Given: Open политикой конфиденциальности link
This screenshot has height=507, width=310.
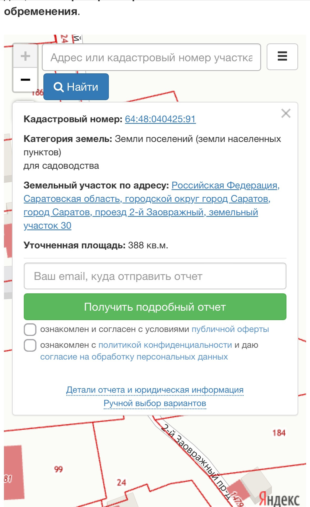Looking at the screenshot, I should tap(165, 345).
